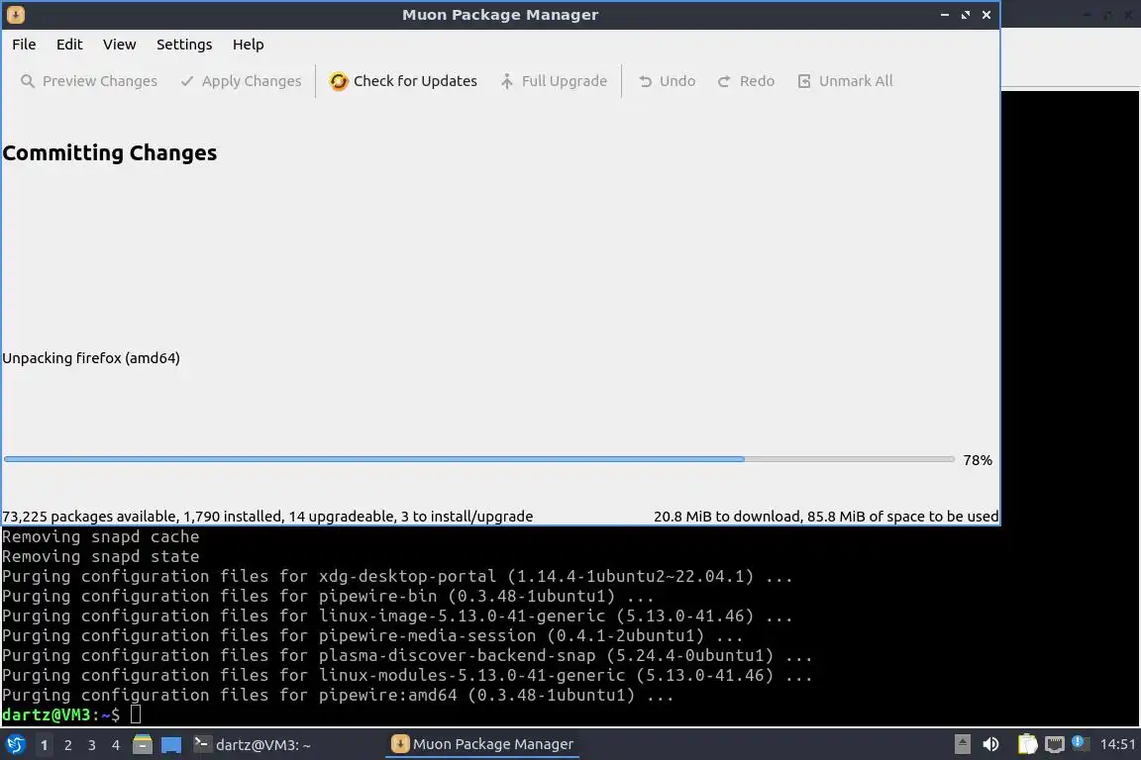The image size is (1141, 760).
Task: Click the 78% commit progress bar
Action: click(x=478, y=459)
